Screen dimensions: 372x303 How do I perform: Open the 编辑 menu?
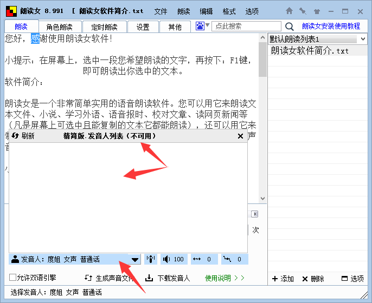tap(206, 11)
